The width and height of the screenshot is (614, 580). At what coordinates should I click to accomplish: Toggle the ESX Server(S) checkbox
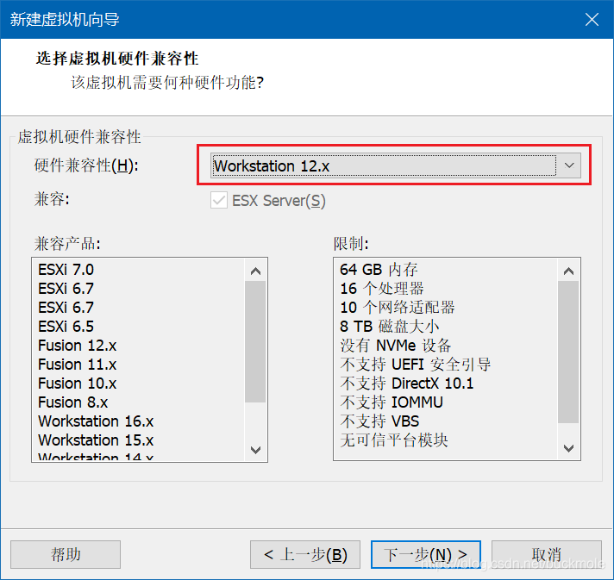tap(219, 201)
